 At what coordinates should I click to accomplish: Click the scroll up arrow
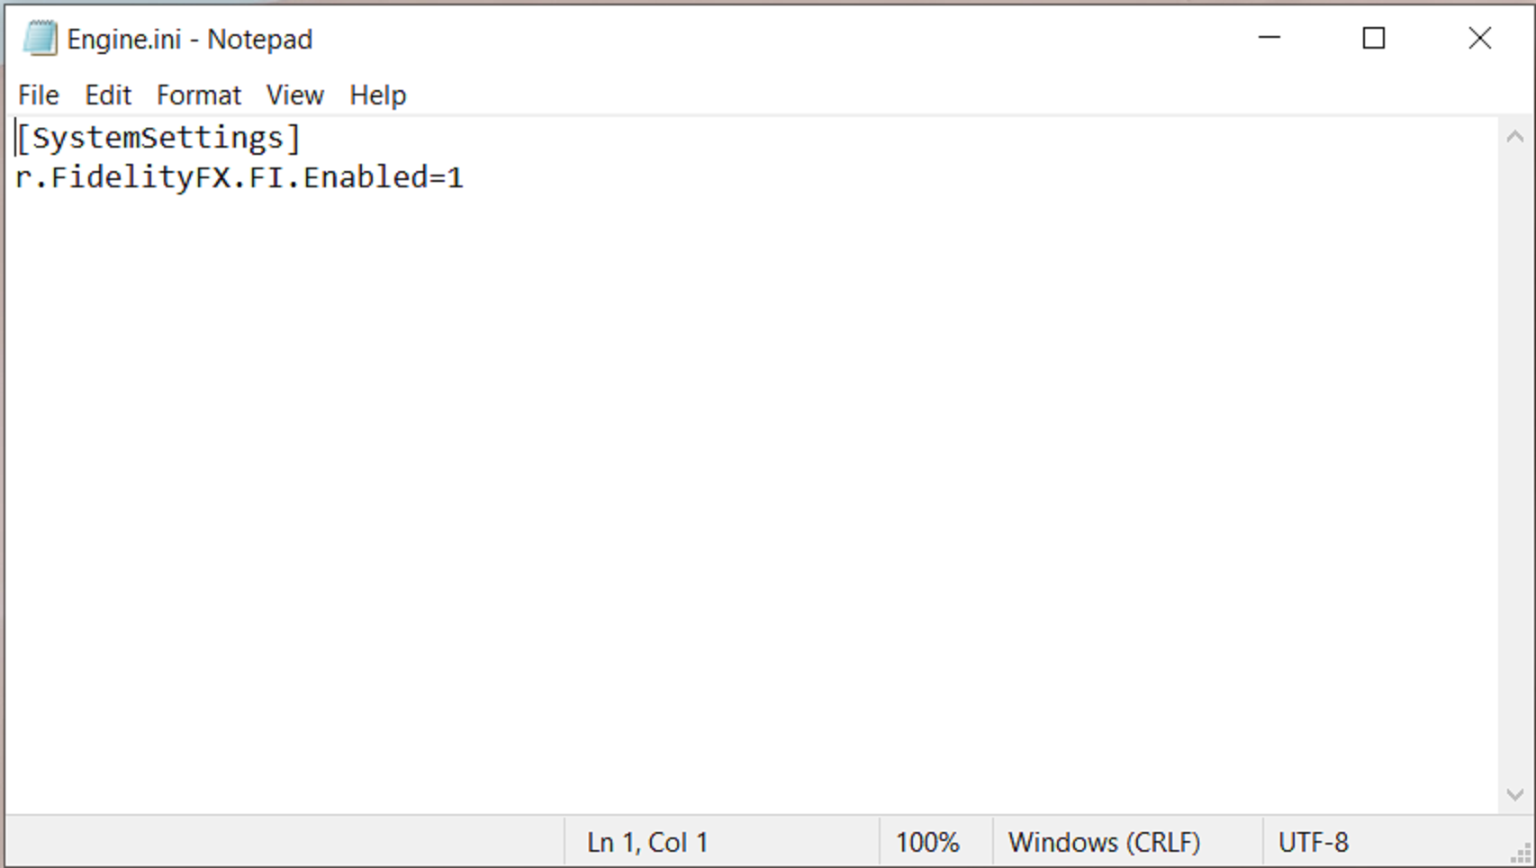pyautogui.click(x=1515, y=137)
